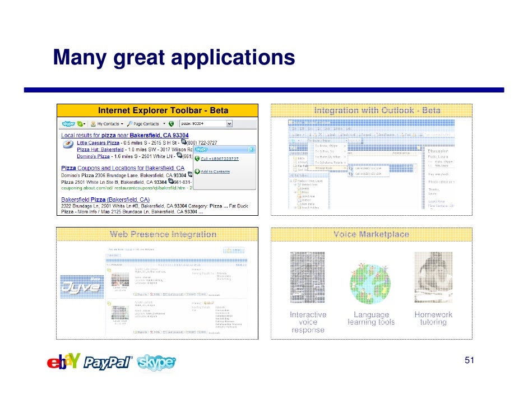Click the '2322 Brundage Ln' description text

tap(154, 206)
